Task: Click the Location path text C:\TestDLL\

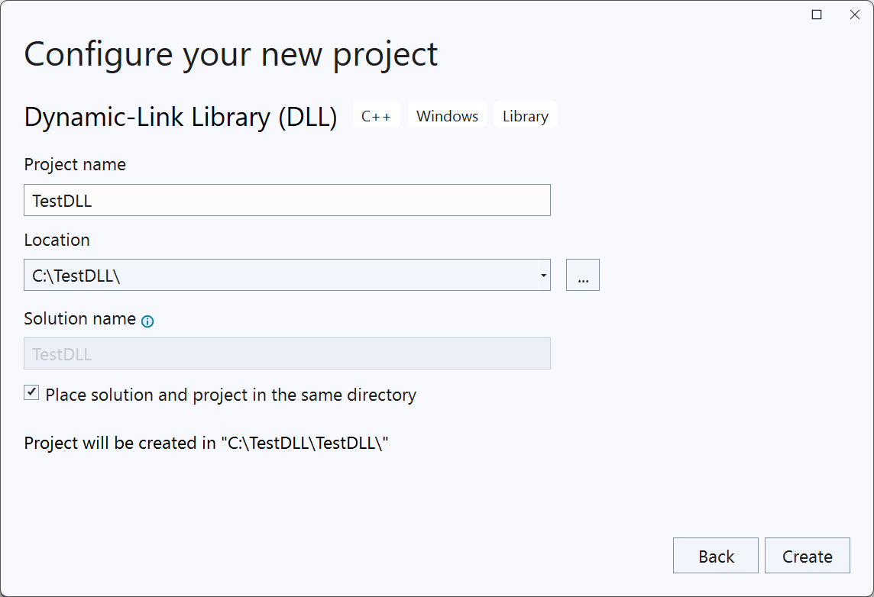Action: pyautogui.click(x=76, y=276)
